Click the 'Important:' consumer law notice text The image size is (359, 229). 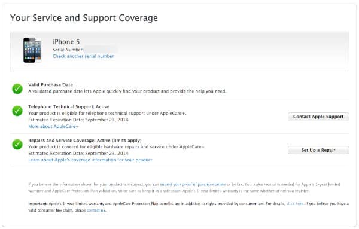(x=188, y=207)
